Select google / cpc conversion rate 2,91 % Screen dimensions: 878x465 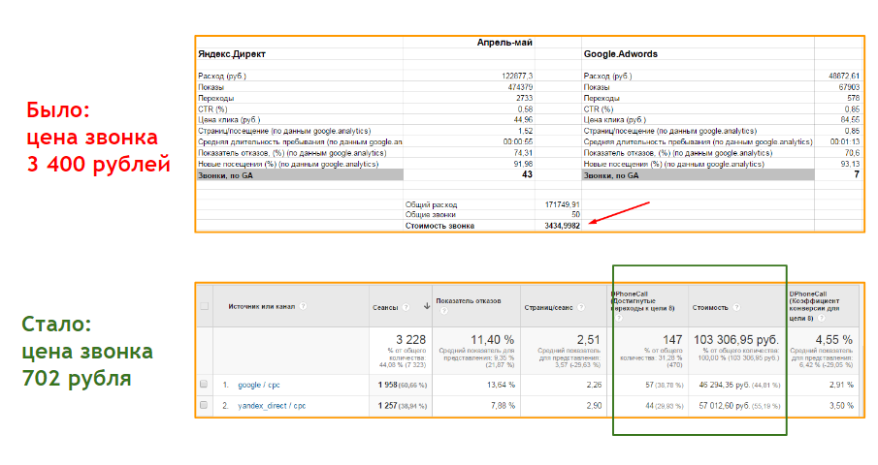(841, 386)
